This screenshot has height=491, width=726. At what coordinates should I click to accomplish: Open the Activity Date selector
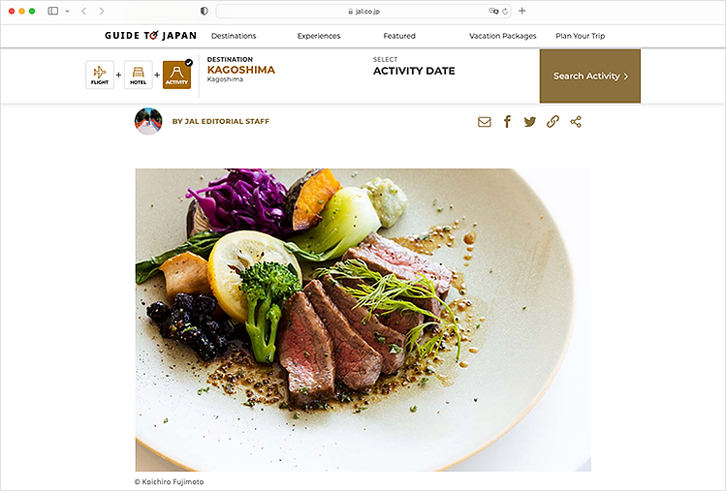click(x=414, y=67)
